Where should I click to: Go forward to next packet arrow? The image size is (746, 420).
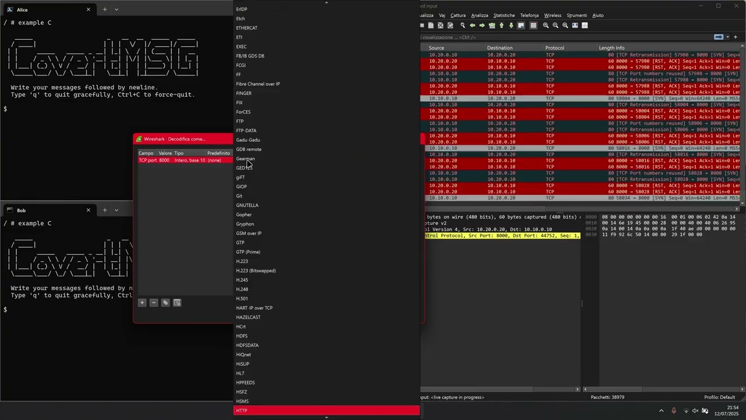point(482,26)
